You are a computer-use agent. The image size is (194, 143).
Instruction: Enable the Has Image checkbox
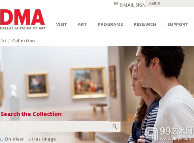tap(29, 139)
